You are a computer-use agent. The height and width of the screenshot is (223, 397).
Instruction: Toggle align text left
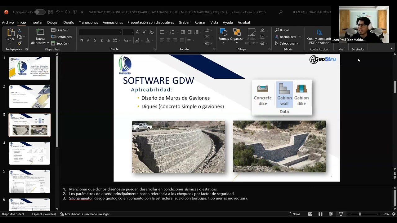[x=162, y=40]
